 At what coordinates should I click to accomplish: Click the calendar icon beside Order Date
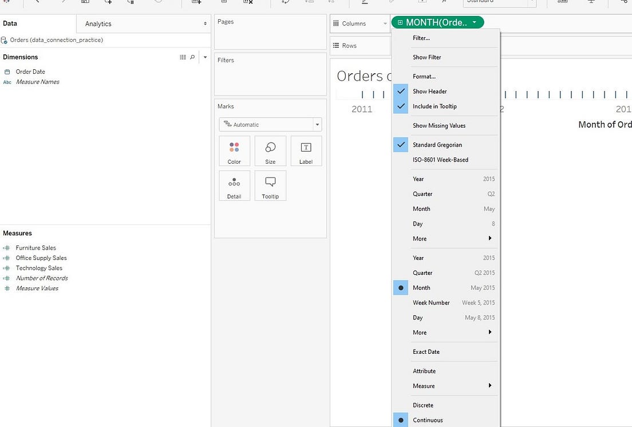(x=7, y=72)
